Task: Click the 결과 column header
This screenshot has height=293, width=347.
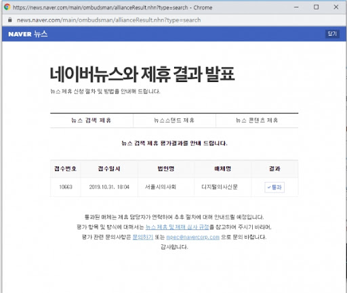Action: pyautogui.click(x=274, y=168)
